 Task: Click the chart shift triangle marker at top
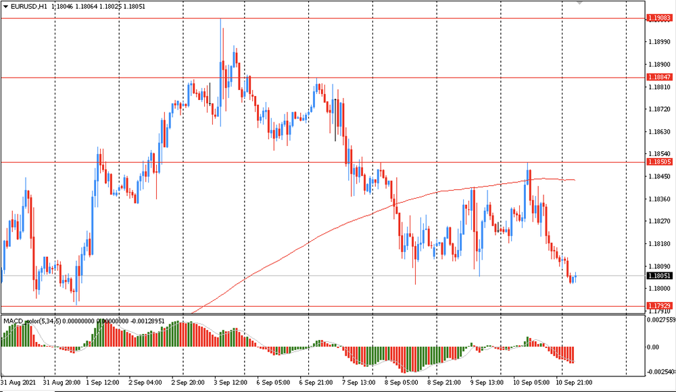tap(580, 2)
